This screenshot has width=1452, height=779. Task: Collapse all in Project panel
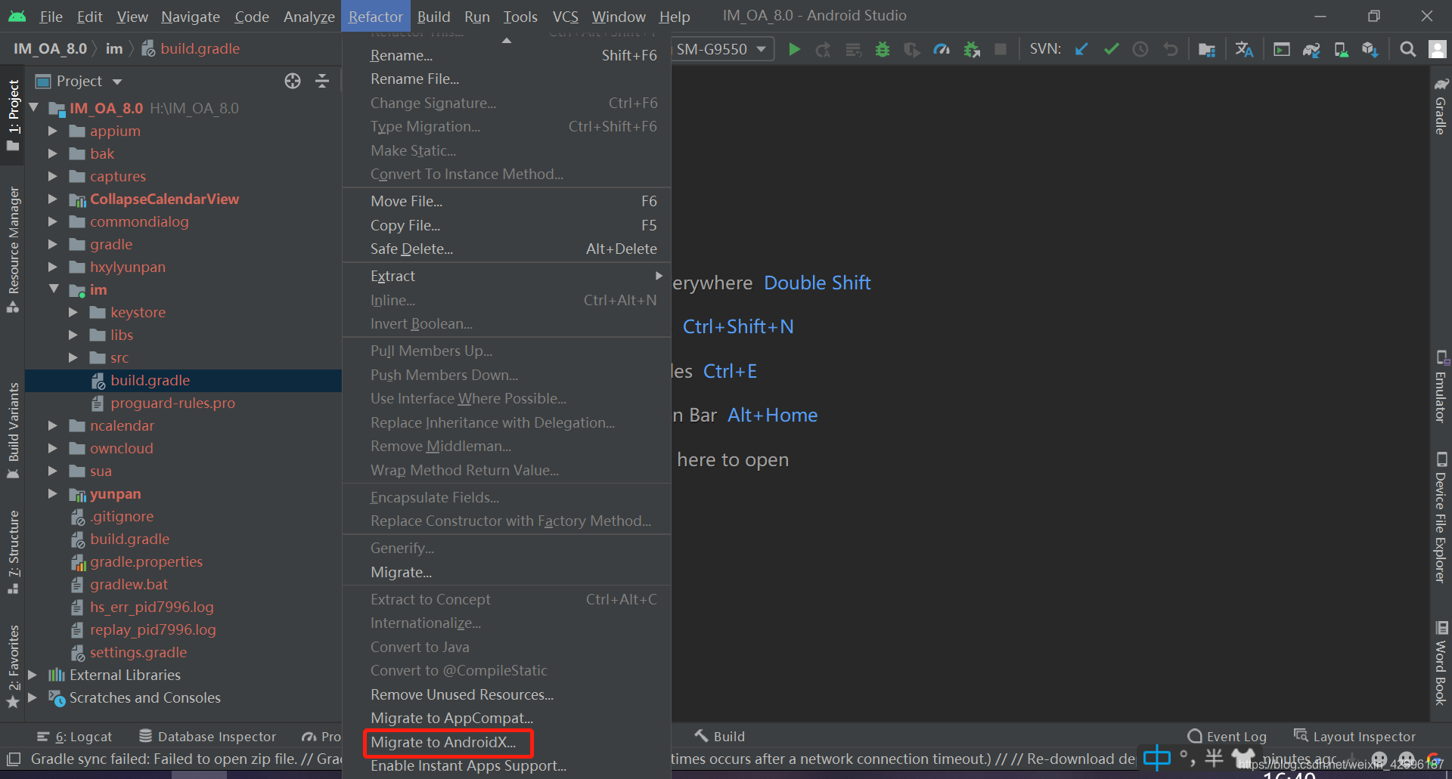322,81
